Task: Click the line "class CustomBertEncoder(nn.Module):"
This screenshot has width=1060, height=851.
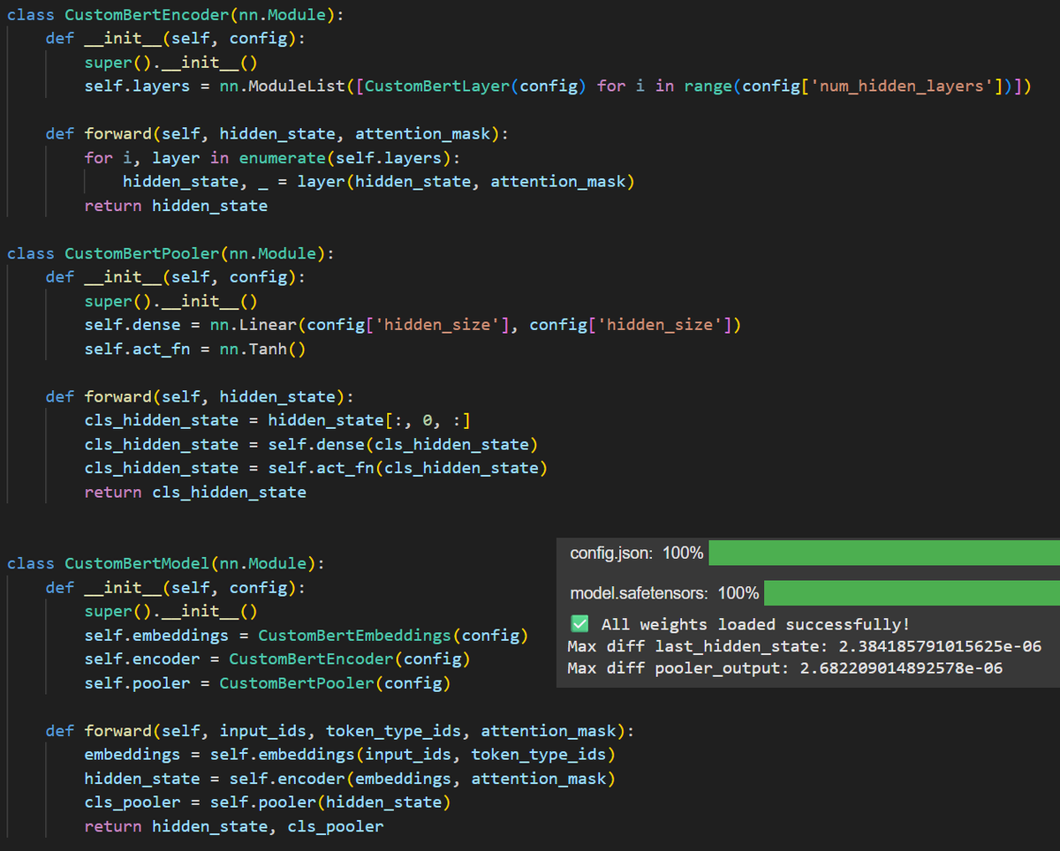Action: point(176,14)
